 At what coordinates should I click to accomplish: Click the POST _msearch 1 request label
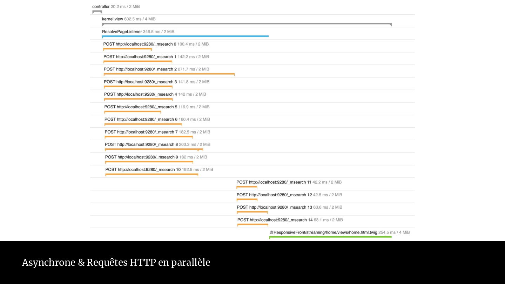140,57
